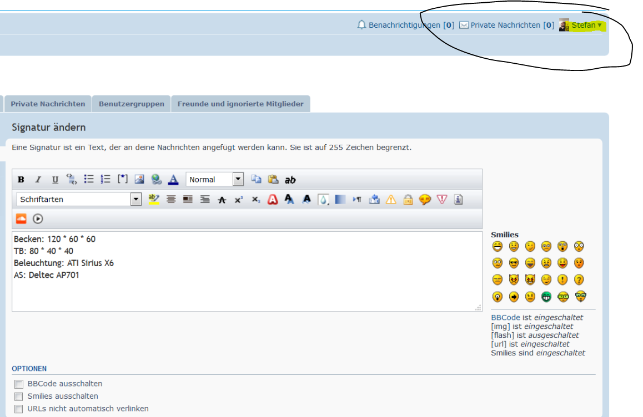The image size is (643, 417).
Task: Click the underline formatting icon
Action: 55,180
